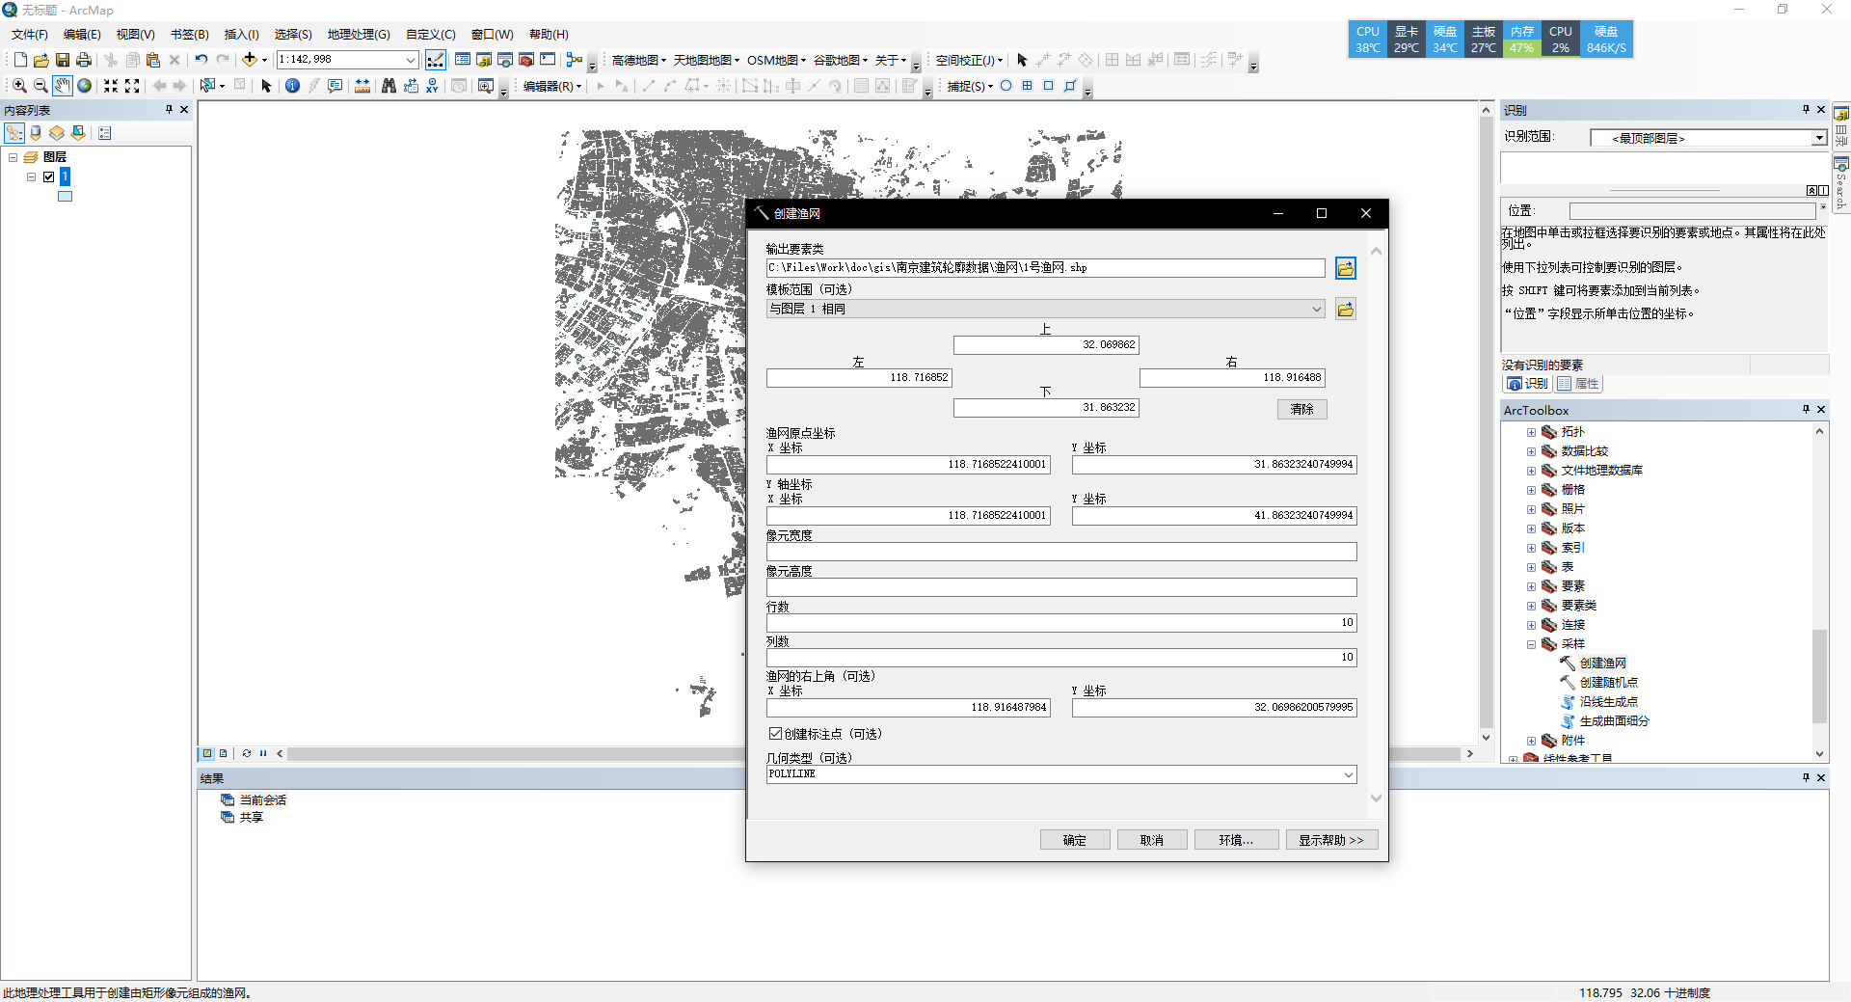The width and height of the screenshot is (1851, 1002).
Task: Click the 像元宽度 input field
Action: (x=1061, y=552)
